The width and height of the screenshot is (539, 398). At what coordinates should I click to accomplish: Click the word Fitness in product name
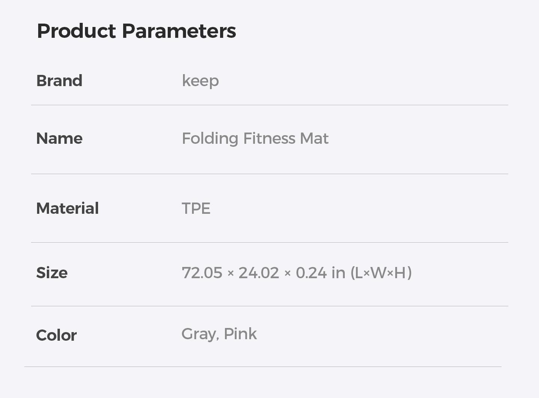point(269,139)
